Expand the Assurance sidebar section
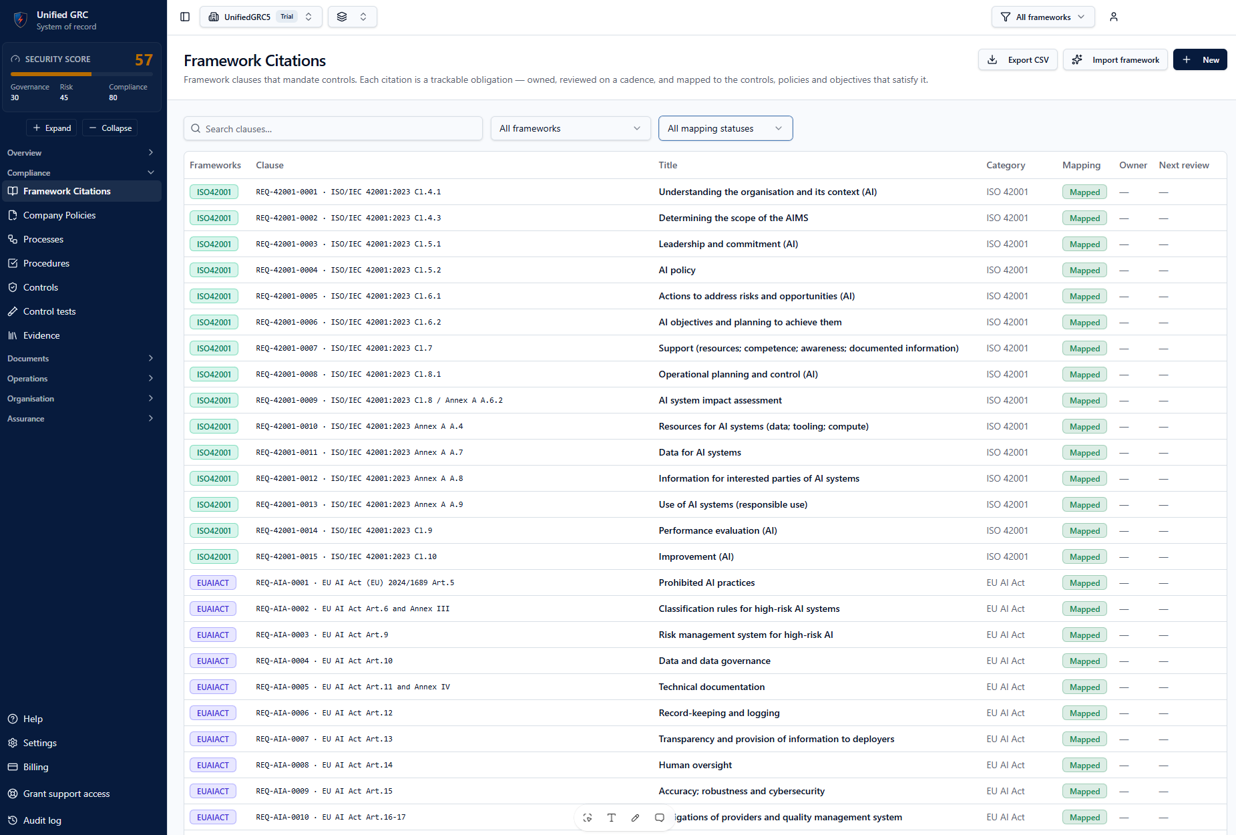1236x835 pixels. (x=81, y=418)
